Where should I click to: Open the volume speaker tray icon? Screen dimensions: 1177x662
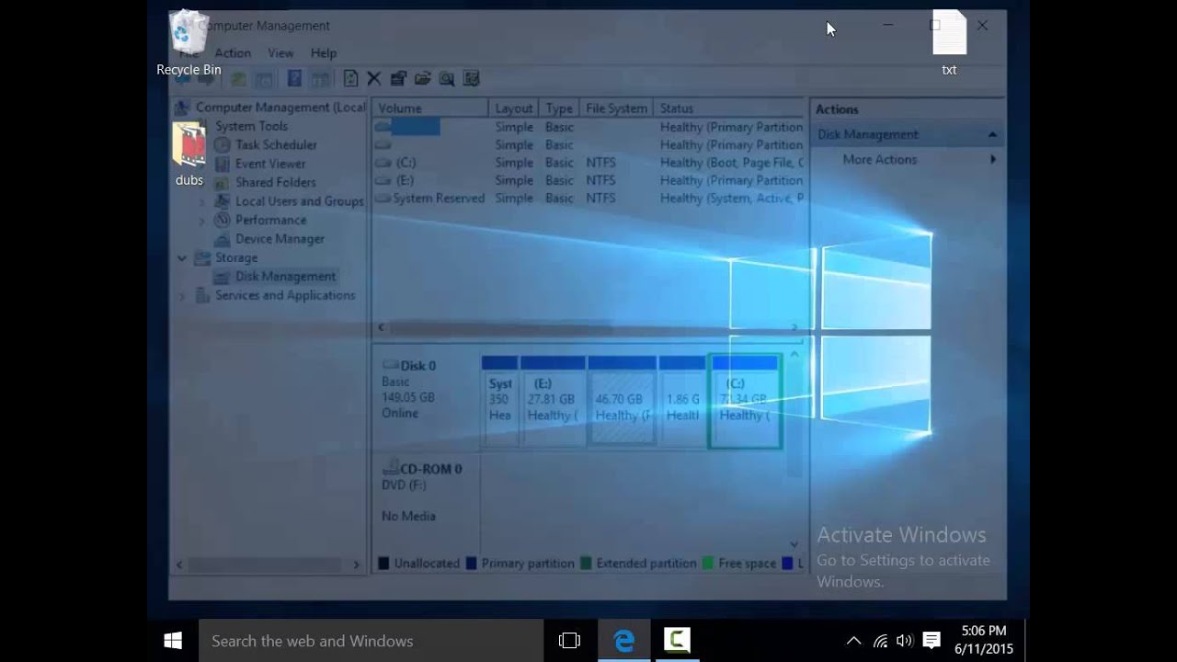[x=905, y=641]
